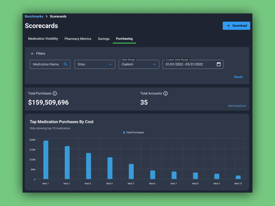Viewport: 275px width, 206px height.
Task: Switch to the Pharmacy Metrics tab
Action: tap(78, 39)
